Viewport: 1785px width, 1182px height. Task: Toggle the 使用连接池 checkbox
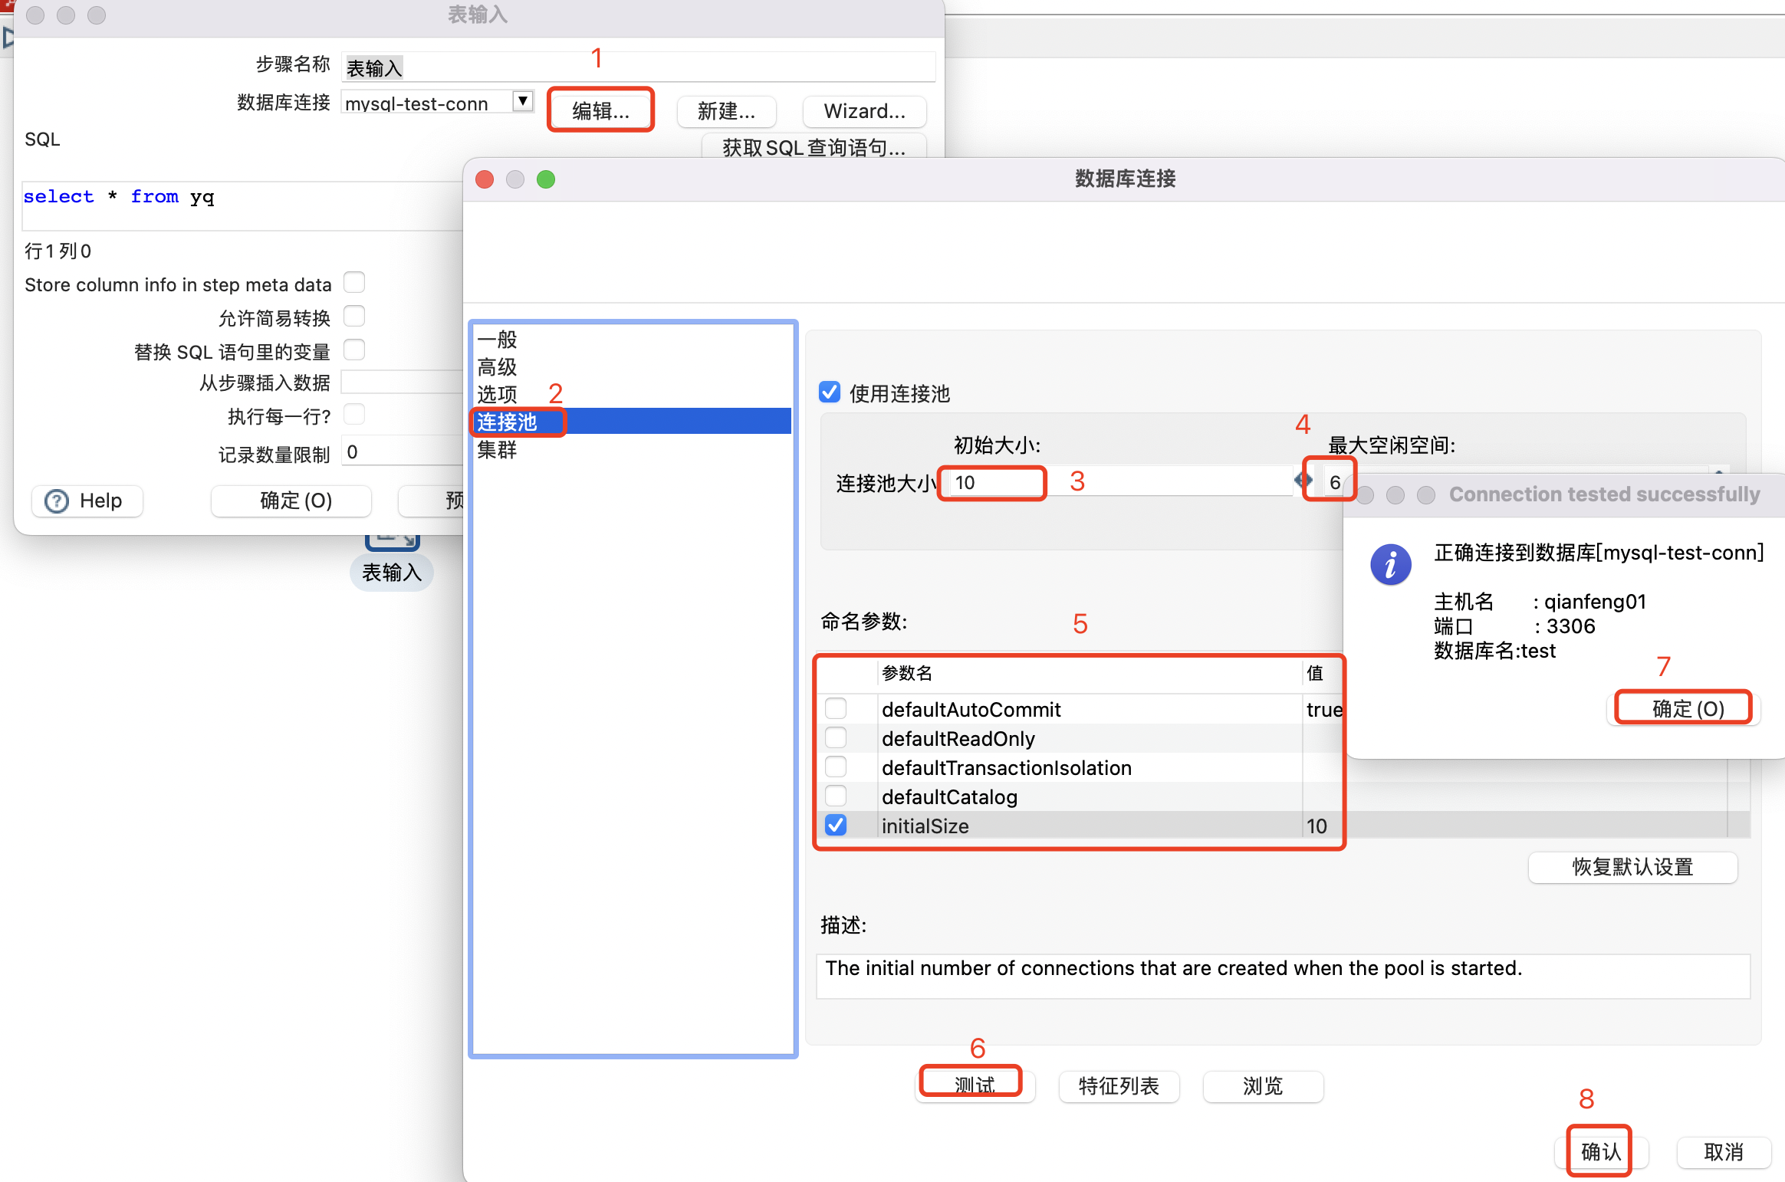point(830,392)
